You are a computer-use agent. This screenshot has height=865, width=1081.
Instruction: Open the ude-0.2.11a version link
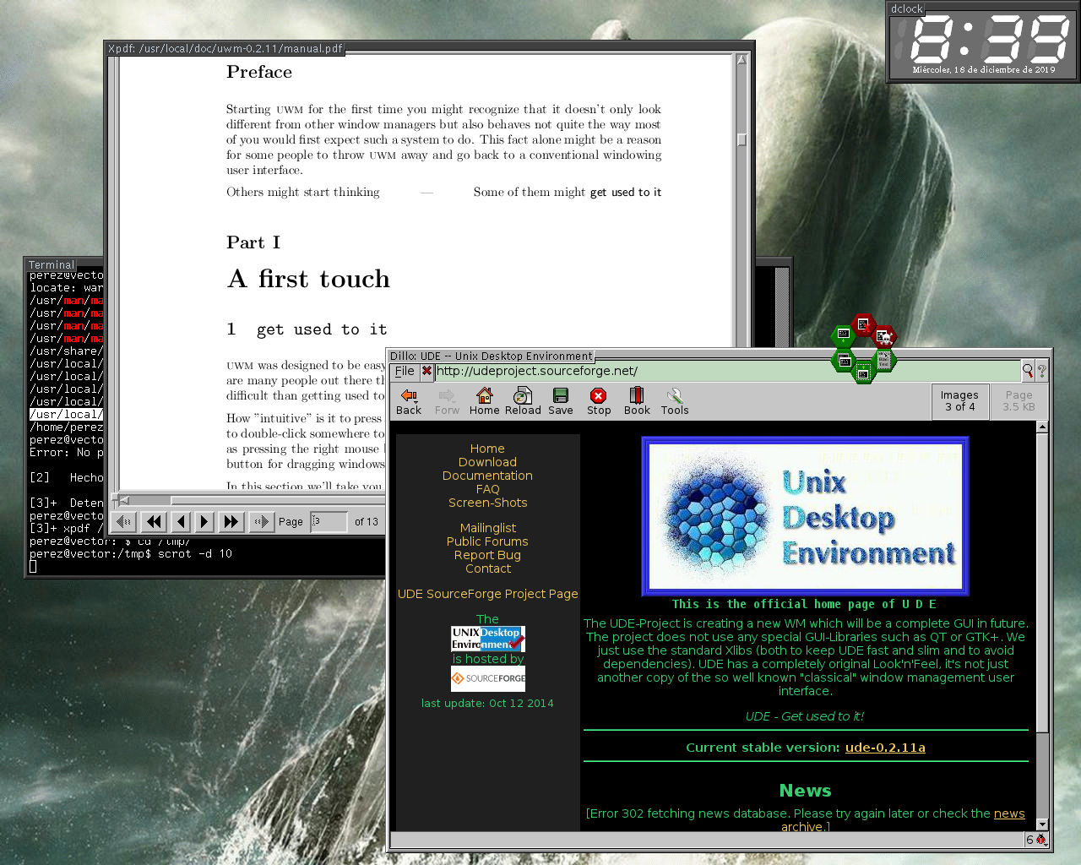click(x=885, y=748)
